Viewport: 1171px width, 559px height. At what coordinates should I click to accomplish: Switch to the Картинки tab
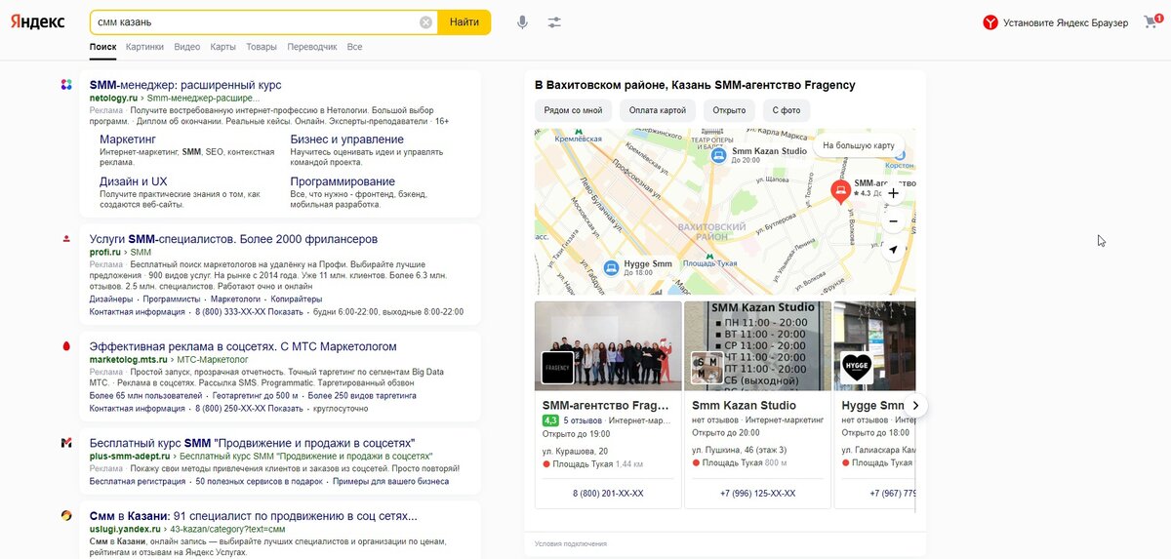[x=144, y=47]
